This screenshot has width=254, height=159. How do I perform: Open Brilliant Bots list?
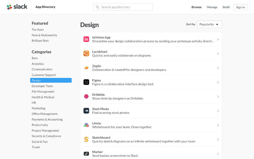tap(40, 41)
